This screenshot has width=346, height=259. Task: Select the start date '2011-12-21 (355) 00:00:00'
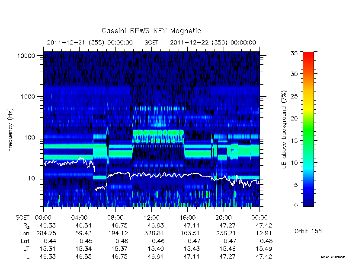90,42
